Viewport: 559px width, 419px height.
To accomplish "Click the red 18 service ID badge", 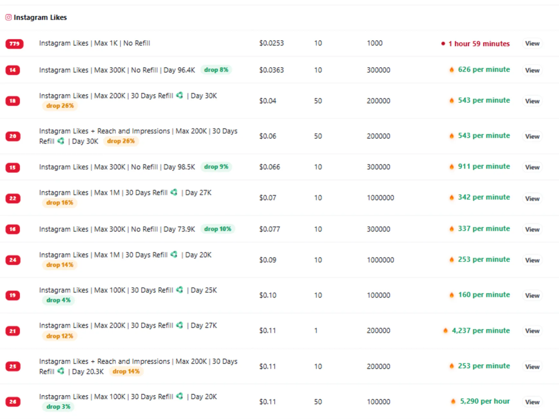I will coord(13,101).
